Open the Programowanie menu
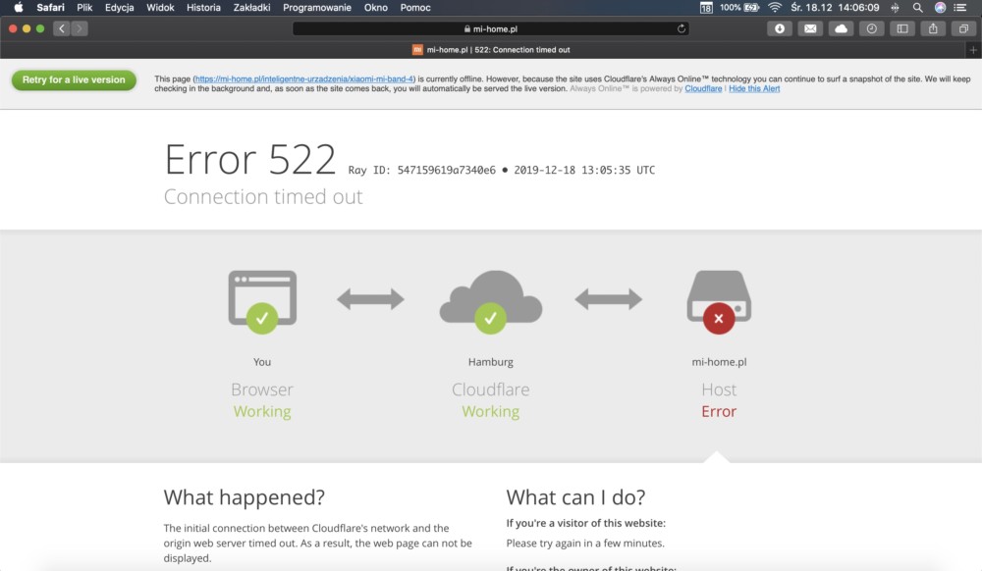 tap(317, 8)
